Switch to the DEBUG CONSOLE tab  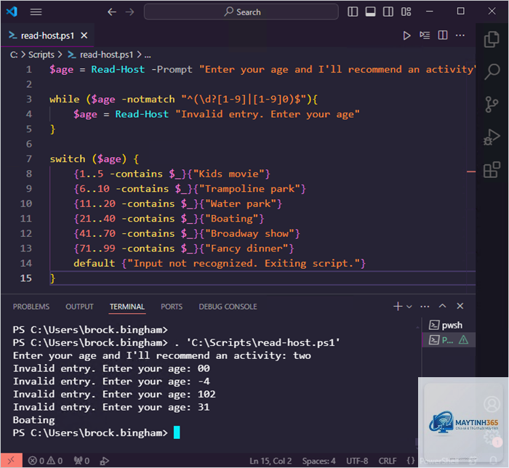pyautogui.click(x=228, y=307)
